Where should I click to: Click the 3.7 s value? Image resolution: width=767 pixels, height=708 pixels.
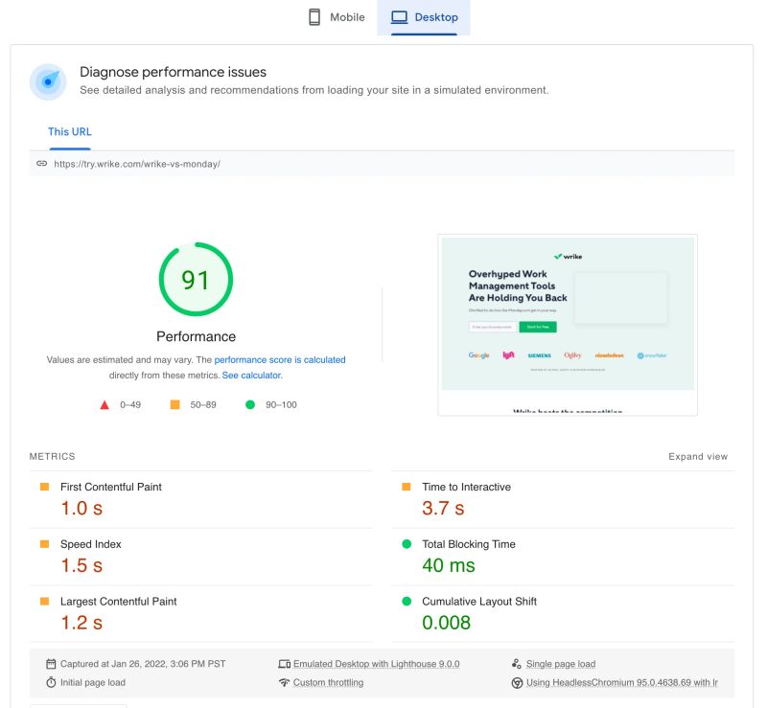click(x=443, y=508)
